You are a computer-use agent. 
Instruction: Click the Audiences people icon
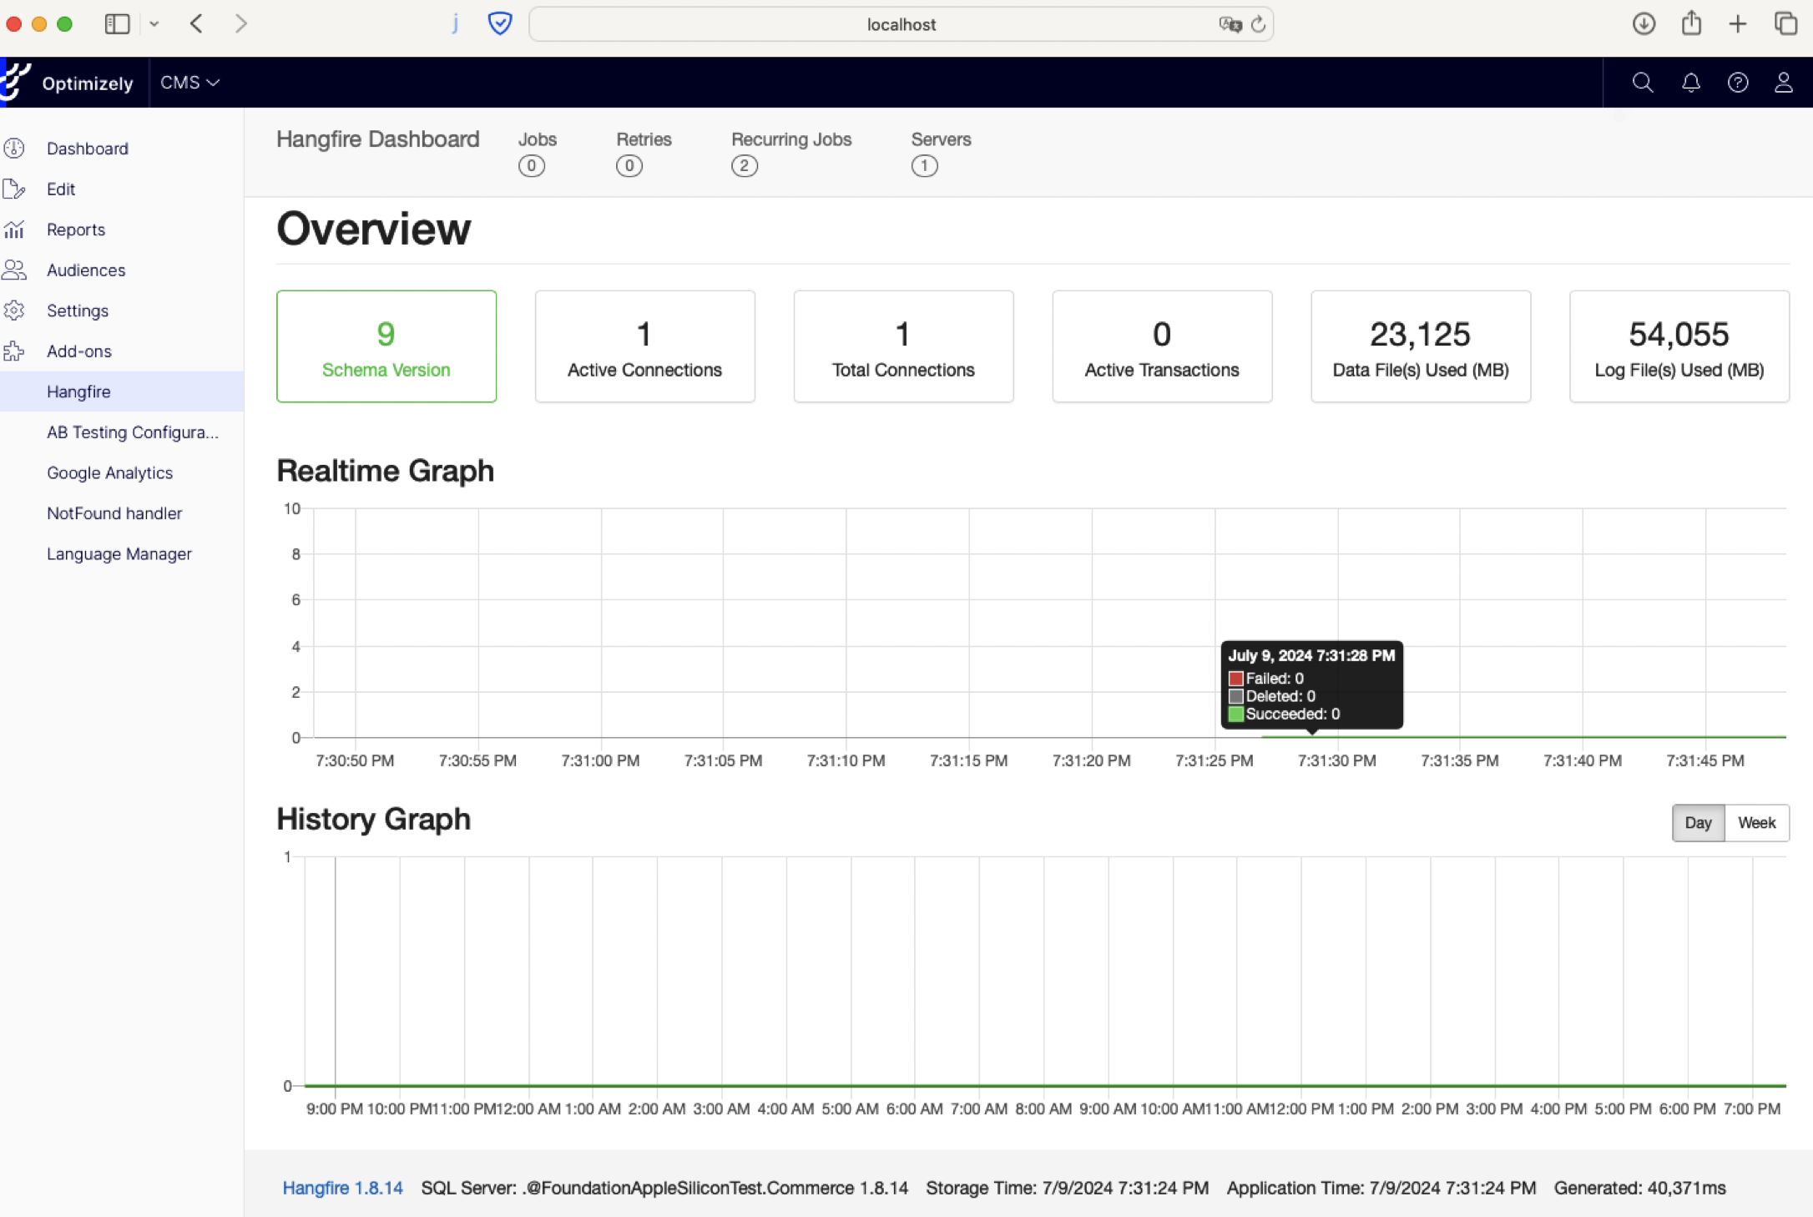(x=14, y=270)
